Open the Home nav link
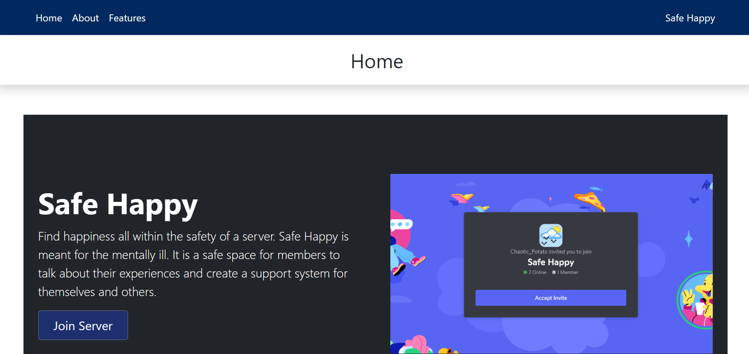The height and width of the screenshot is (354, 749). (49, 18)
